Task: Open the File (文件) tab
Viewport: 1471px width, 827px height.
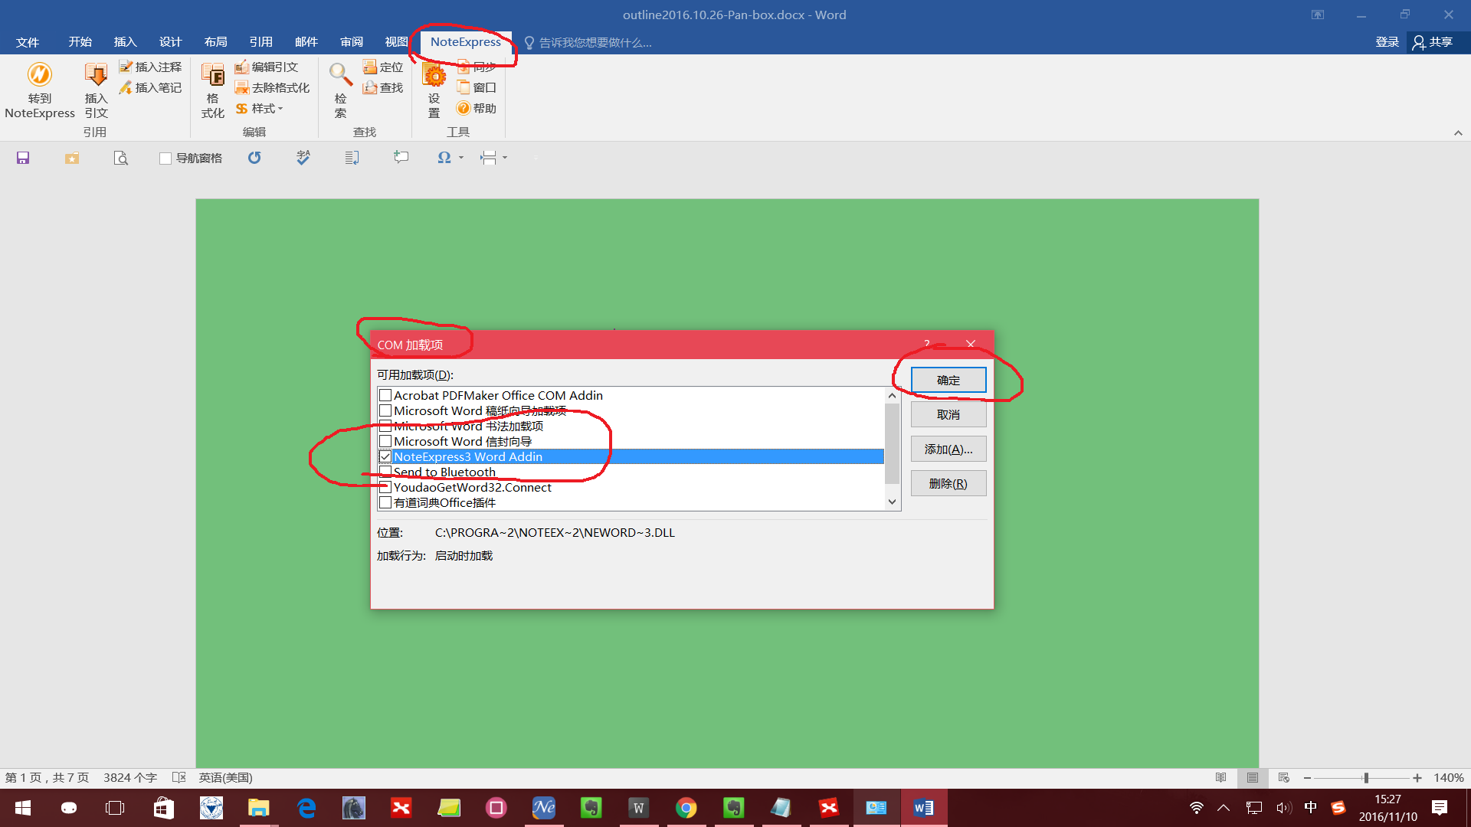Action: [x=28, y=42]
